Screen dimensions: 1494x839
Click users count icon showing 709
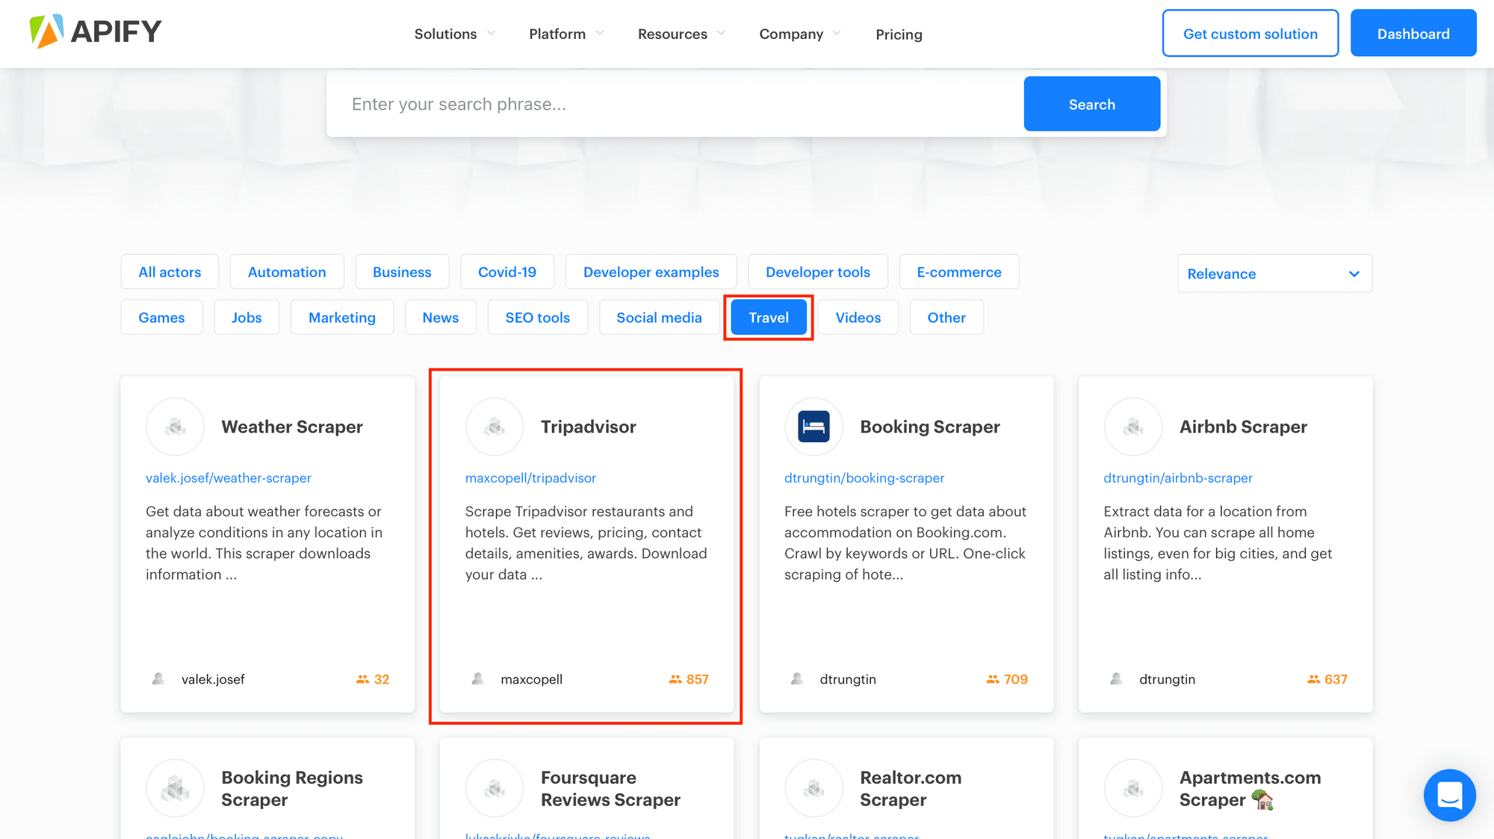[993, 679]
